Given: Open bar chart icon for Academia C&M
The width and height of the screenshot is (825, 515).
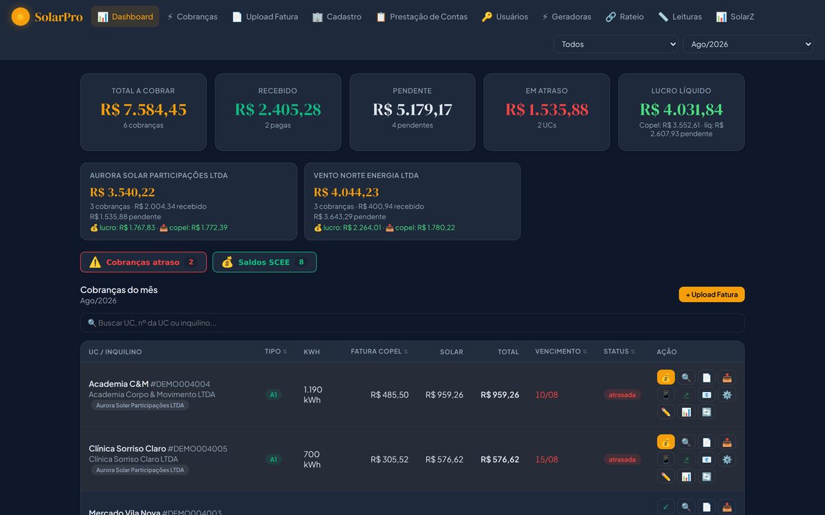Looking at the screenshot, I should tap(686, 412).
